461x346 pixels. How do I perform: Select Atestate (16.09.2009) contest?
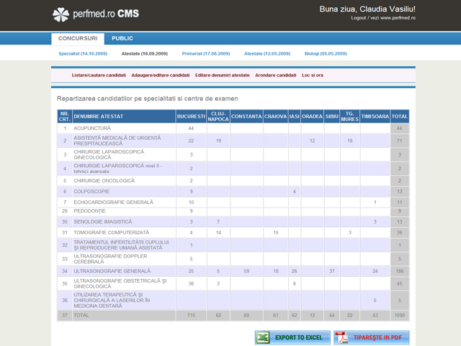click(145, 53)
